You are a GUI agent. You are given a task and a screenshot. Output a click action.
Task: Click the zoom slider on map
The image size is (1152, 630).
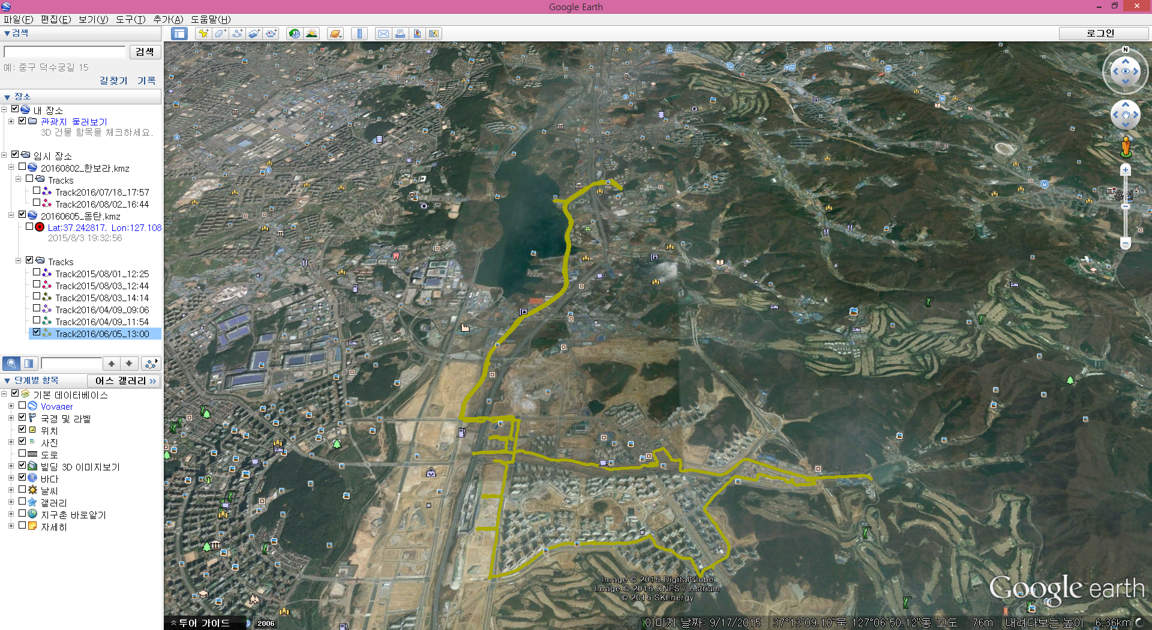point(1126,207)
